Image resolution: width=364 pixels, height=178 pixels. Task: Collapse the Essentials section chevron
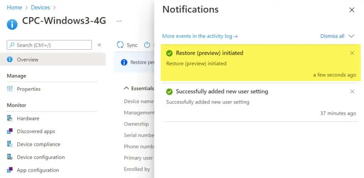[126, 88]
